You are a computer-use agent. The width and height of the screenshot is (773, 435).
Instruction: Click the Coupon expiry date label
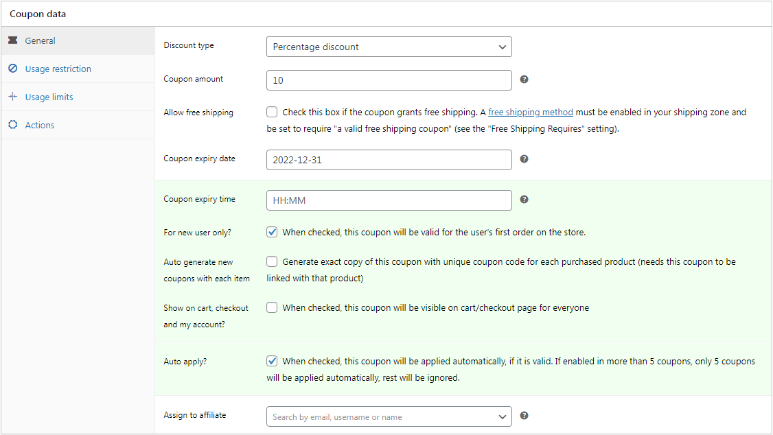(199, 158)
